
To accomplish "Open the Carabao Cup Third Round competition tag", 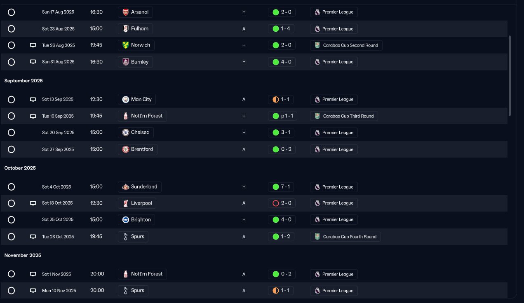I will (x=344, y=116).
